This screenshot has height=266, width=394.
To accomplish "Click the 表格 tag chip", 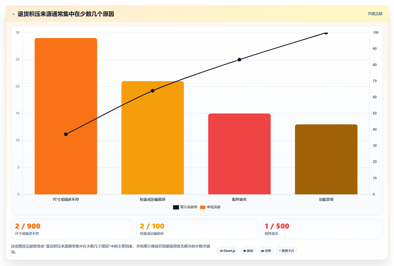I will click(248, 251).
